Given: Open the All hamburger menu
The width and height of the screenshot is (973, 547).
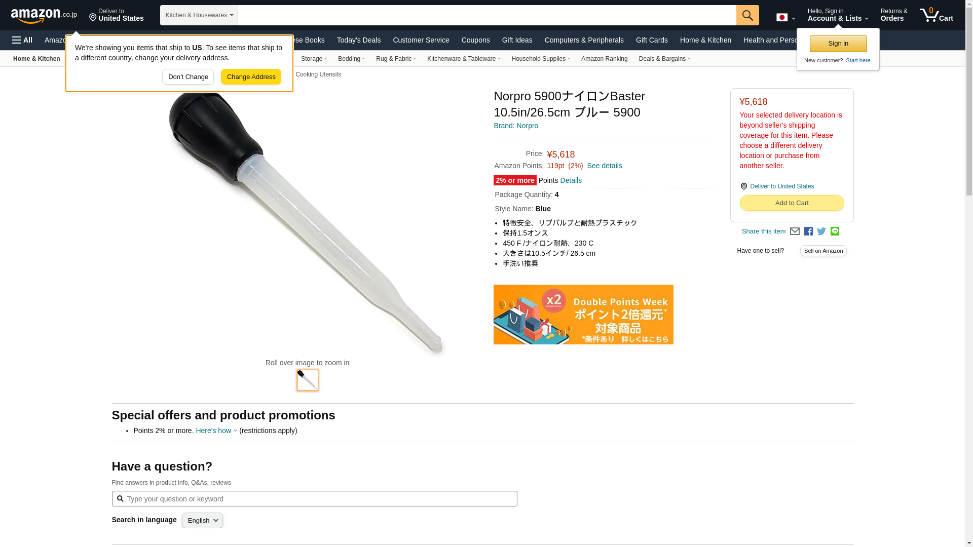Looking at the screenshot, I should 22,40.
